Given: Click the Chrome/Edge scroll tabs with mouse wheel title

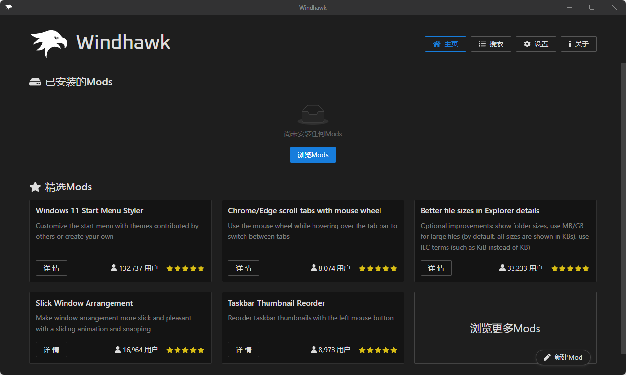Looking at the screenshot, I should click(305, 211).
